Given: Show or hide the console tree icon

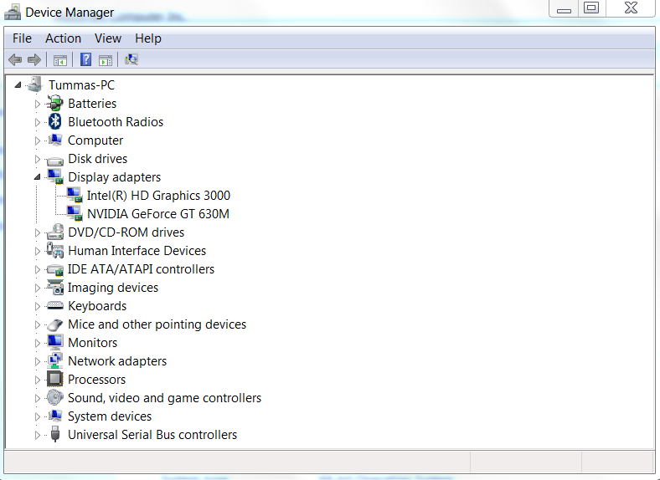Looking at the screenshot, I should (x=60, y=60).
